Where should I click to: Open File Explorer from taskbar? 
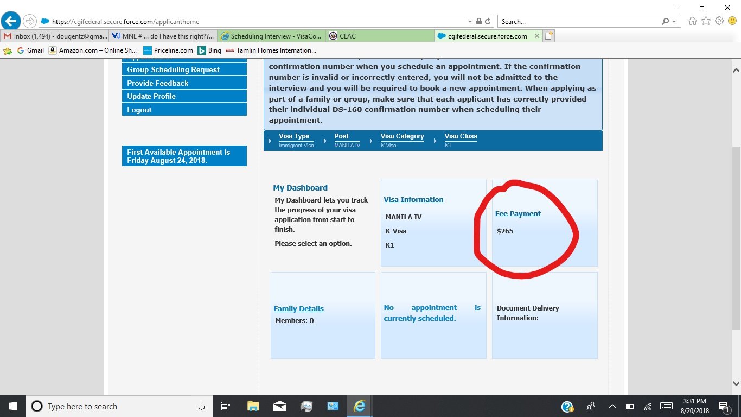tap(253, 406)
